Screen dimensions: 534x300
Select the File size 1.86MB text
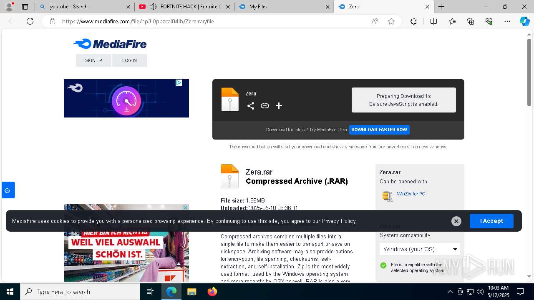point(243,200)
